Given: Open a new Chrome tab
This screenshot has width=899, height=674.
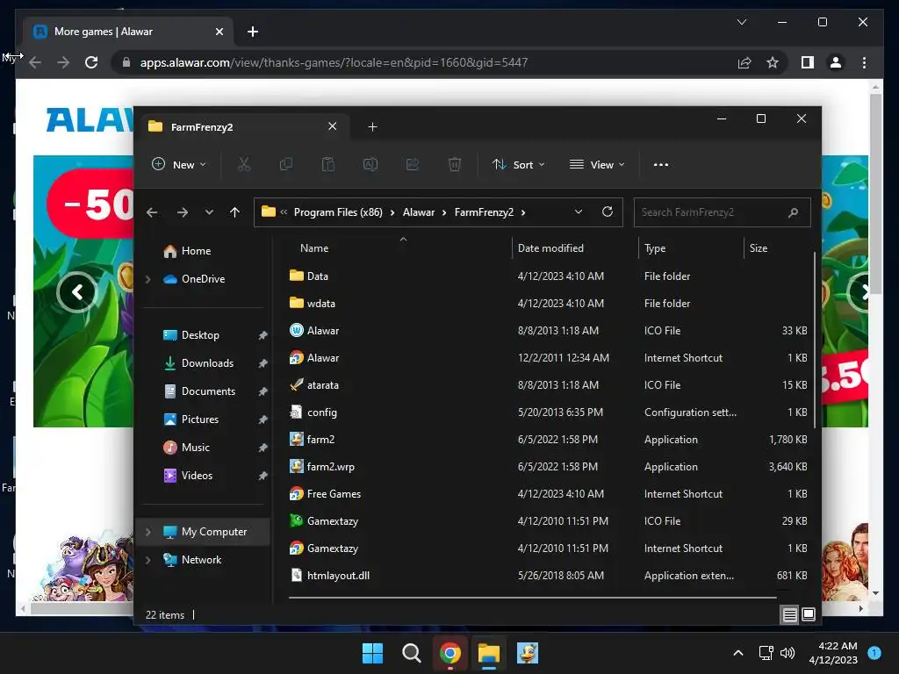Looking at the screenshot, I should tap(253, 32).
